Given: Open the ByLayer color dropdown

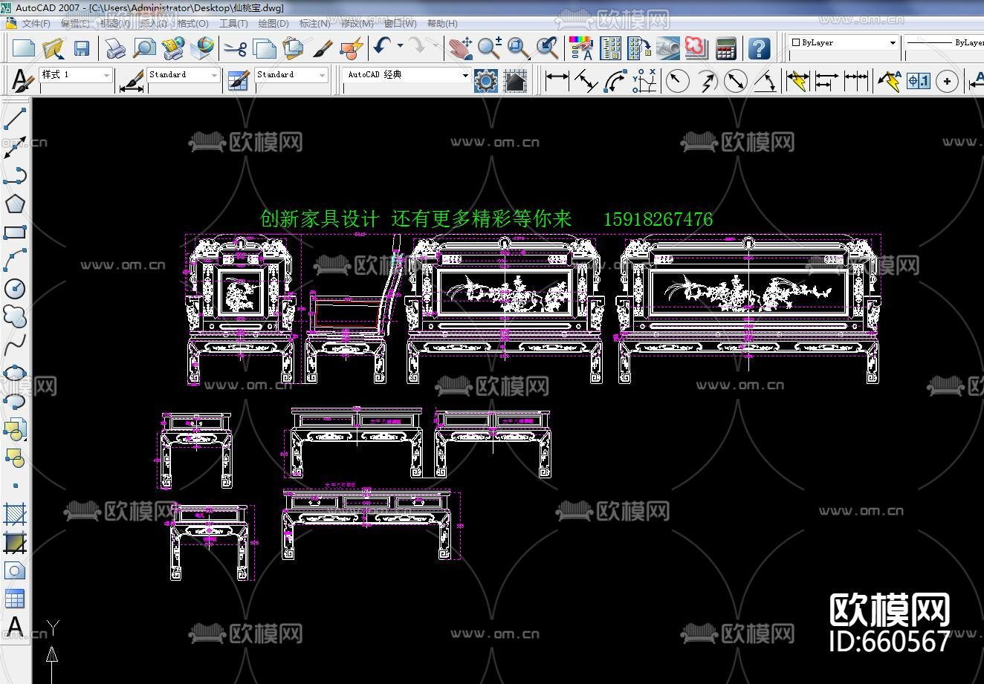Looking at the screenshot, I should point(893,43).
